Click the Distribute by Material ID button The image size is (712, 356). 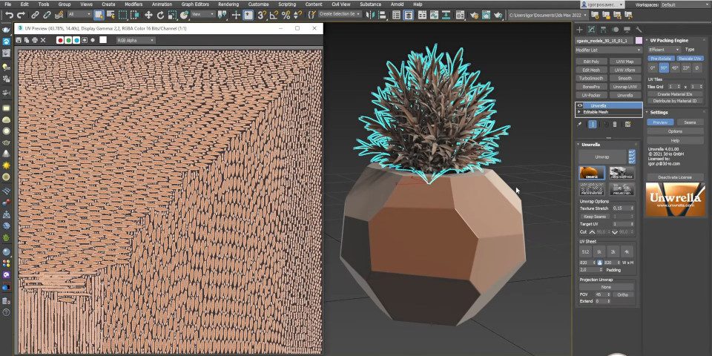(x=674, y=101)
